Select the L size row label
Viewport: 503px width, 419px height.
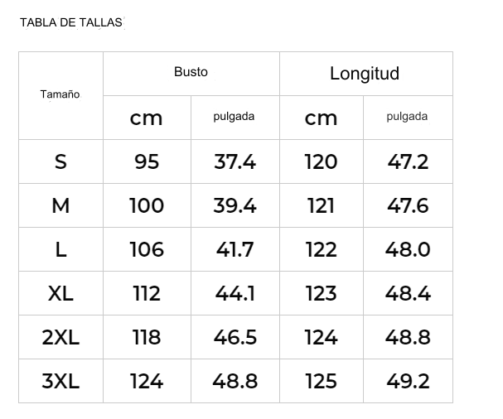60,249
